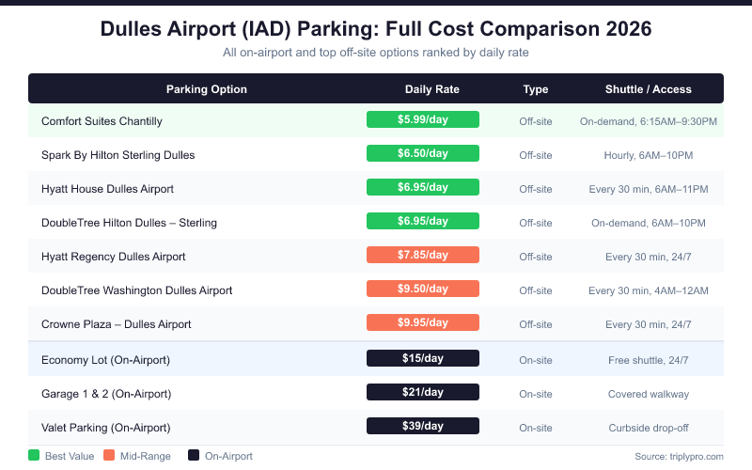Viewport: 752px width, 470px height.
Task: Click the Daily Rate column header
Action: coord(432,89)
